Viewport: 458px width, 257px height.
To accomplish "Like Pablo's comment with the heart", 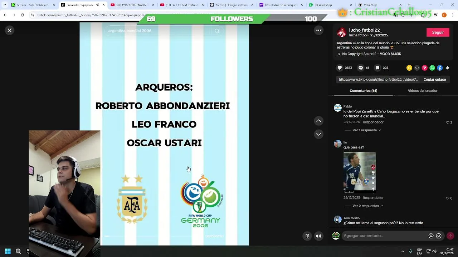I will (448, 122).
